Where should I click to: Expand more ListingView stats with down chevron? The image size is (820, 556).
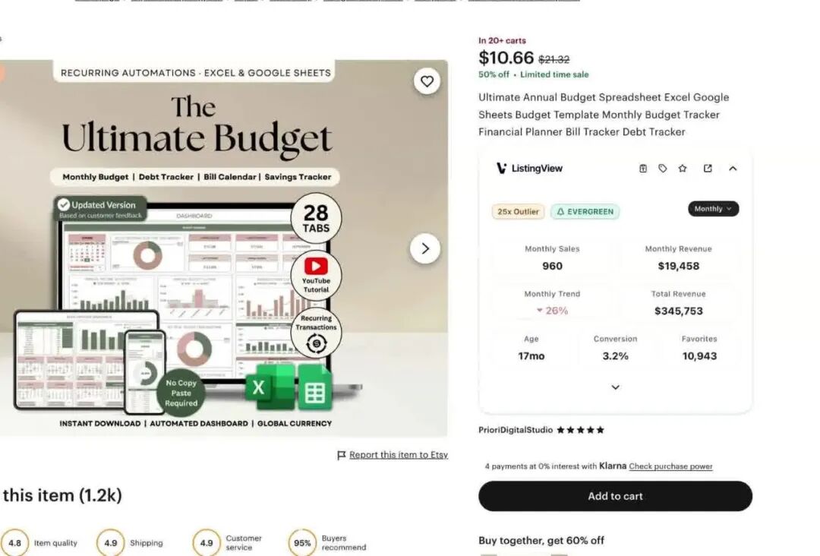615,387
